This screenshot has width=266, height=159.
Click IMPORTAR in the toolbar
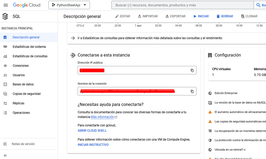pos(148,16)
